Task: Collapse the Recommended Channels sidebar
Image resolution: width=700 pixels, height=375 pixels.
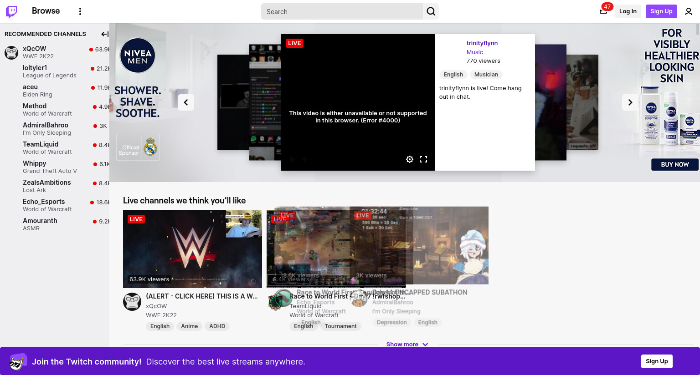Action: (x=104, y=34)
